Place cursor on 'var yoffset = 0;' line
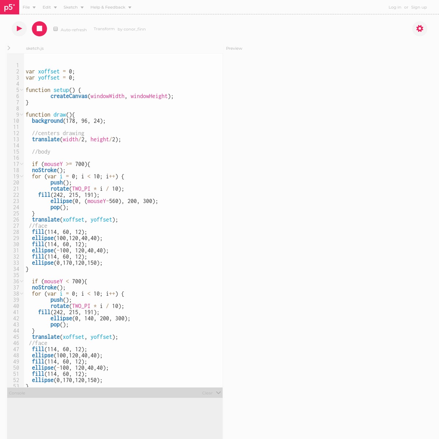439x439 pixels. (x=50, y=78)
